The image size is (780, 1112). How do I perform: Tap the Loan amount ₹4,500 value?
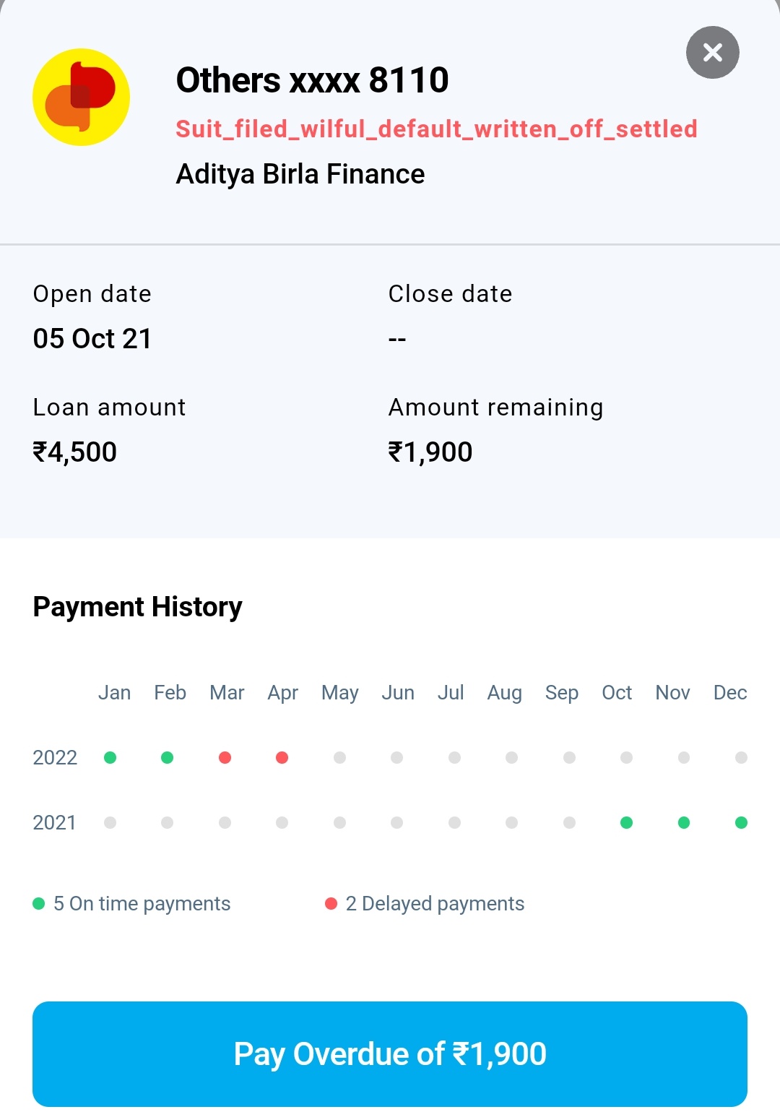tap(75, 452)
